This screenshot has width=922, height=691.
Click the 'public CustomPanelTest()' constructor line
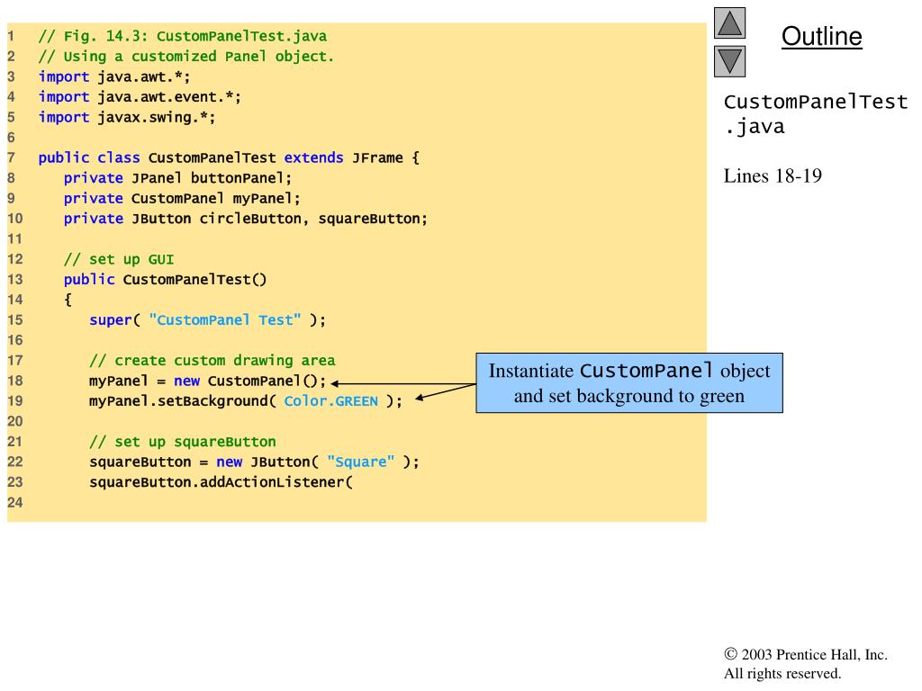click(x=166, y=280)
